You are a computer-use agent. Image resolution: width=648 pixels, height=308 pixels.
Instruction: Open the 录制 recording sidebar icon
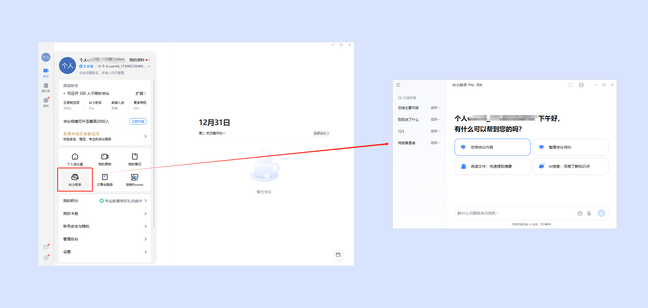(x=46, y=102)
